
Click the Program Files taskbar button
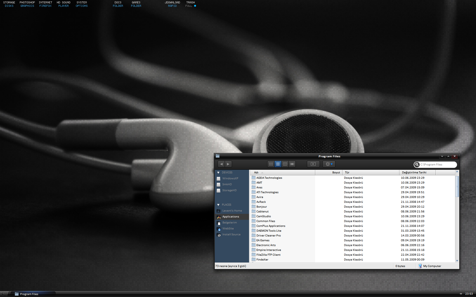coord(33,294)
